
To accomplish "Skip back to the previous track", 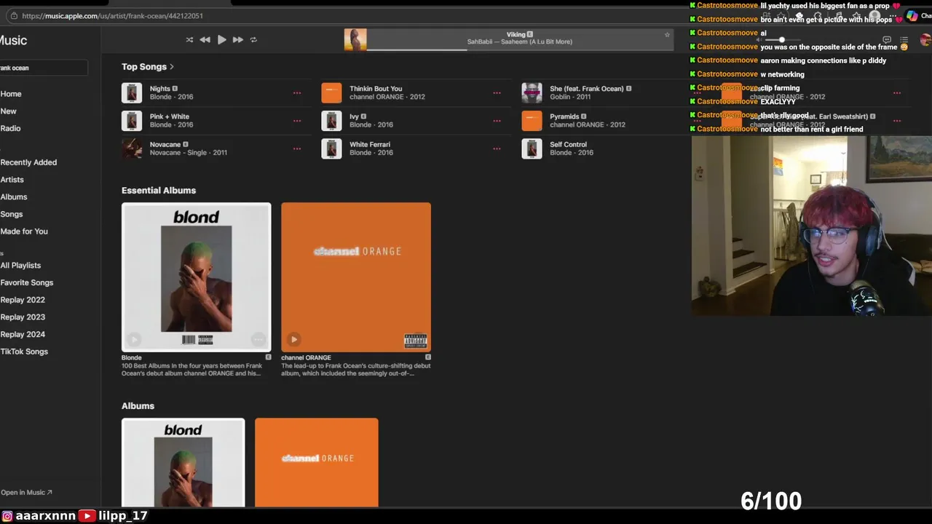I will [205, 40].
